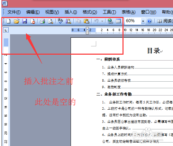Click the 二、业务部工作考勤 entry
The height and width of the screenshot is (146, 173).
(x=114, y=94)
